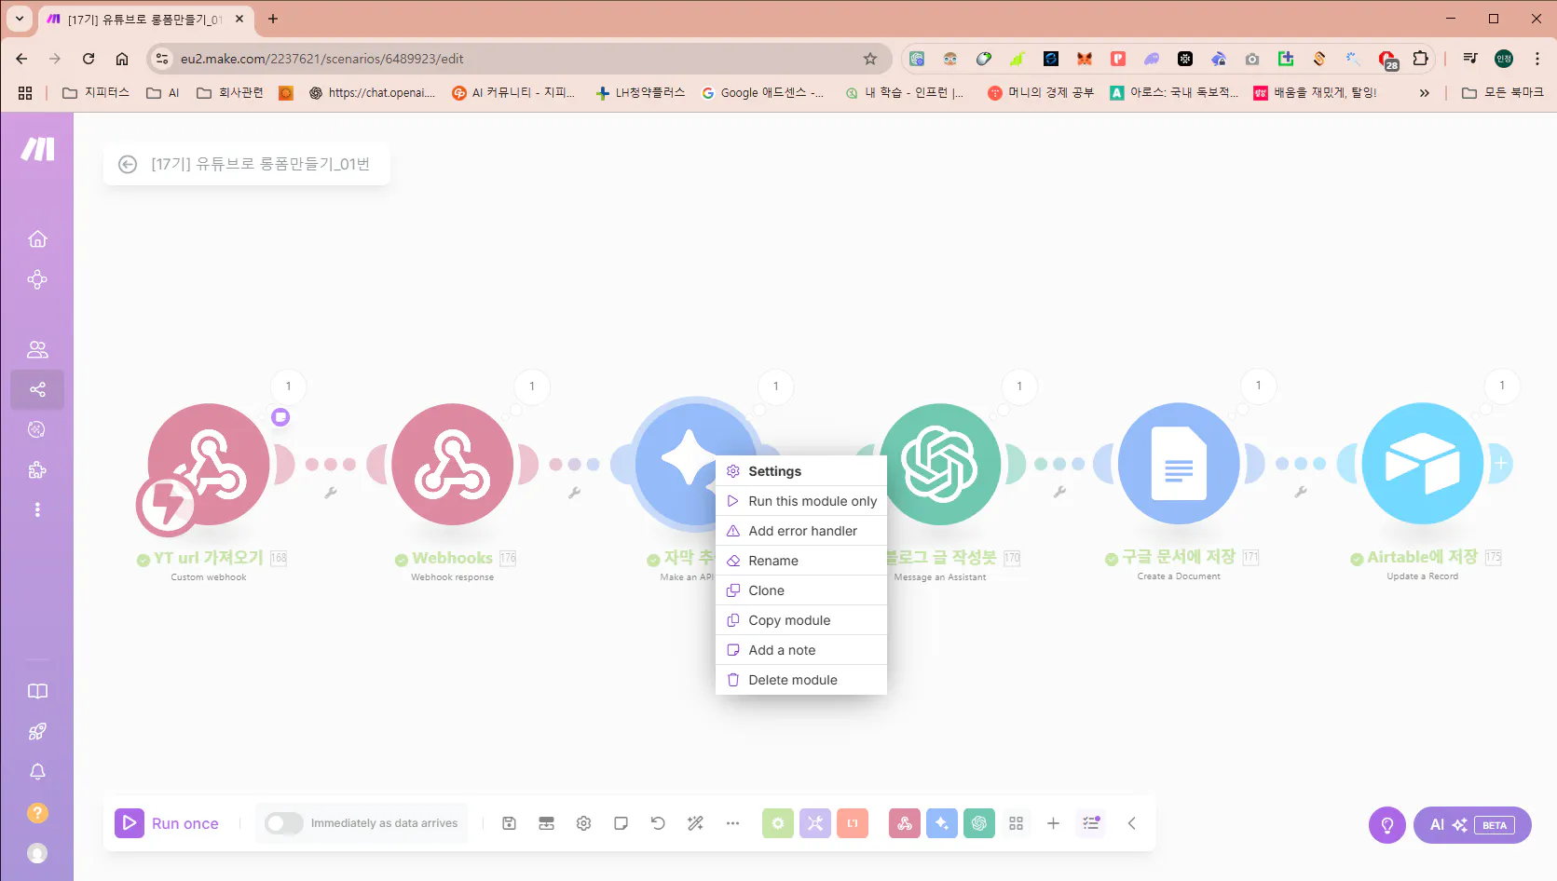Select the 'Airtable에 저장' module

1423,463
